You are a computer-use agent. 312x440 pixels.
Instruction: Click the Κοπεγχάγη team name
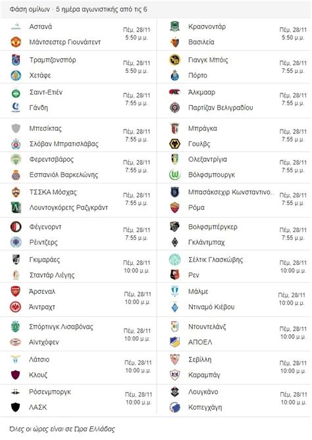click(205, 408)
